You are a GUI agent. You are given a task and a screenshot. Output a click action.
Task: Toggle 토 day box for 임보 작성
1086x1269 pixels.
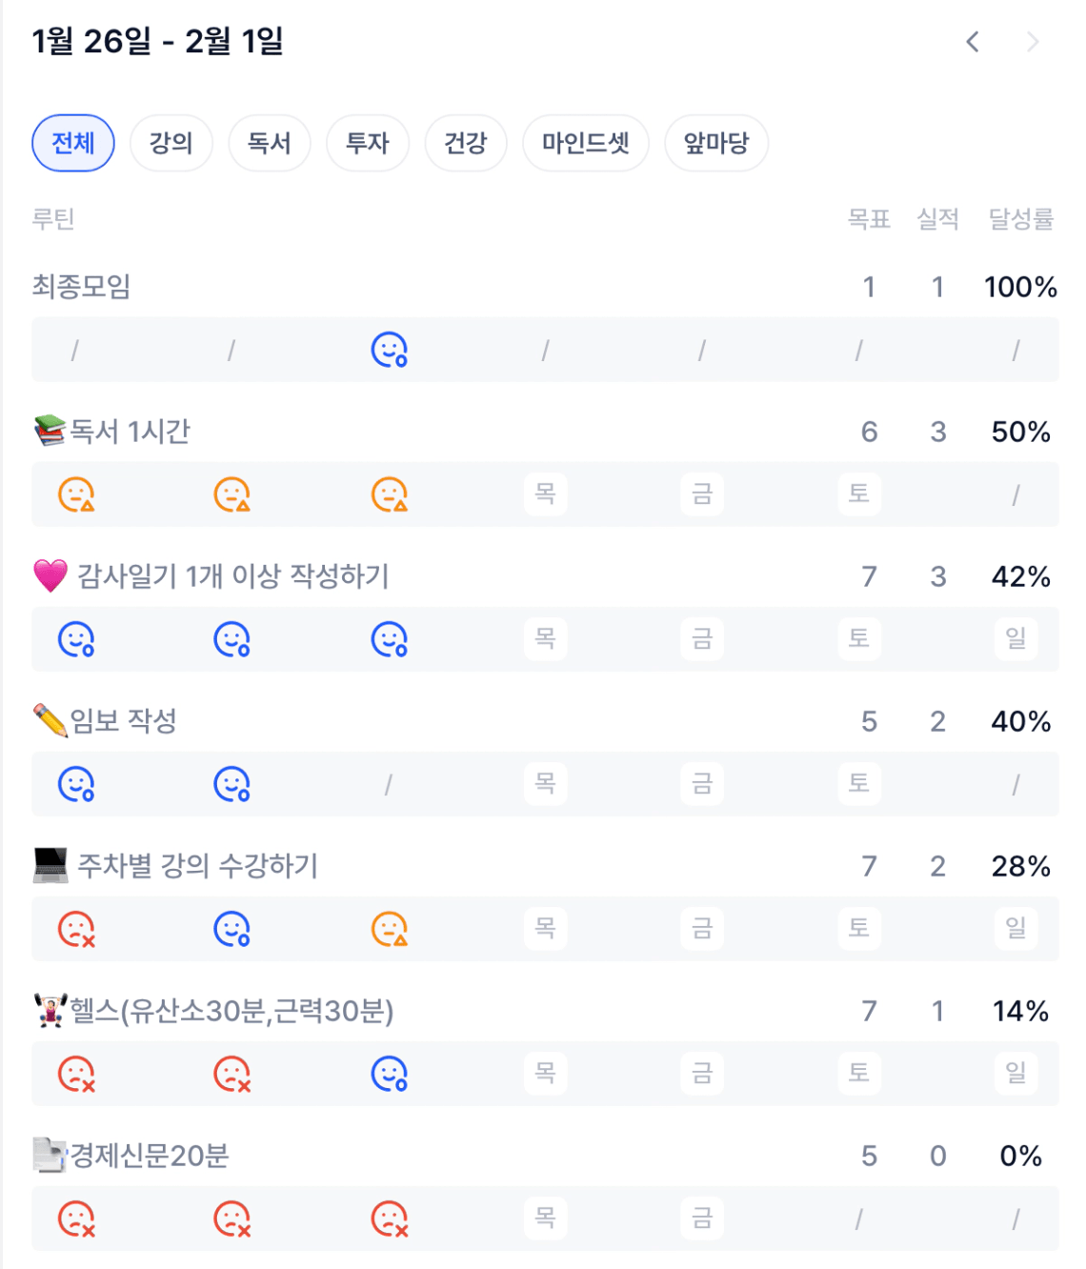tap(858, 784)
